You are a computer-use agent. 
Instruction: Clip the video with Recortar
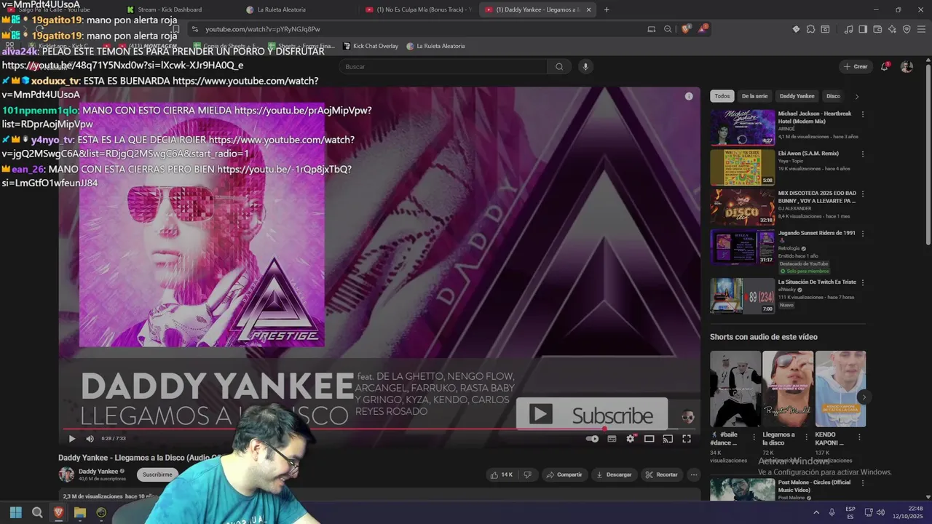[661, 475]
